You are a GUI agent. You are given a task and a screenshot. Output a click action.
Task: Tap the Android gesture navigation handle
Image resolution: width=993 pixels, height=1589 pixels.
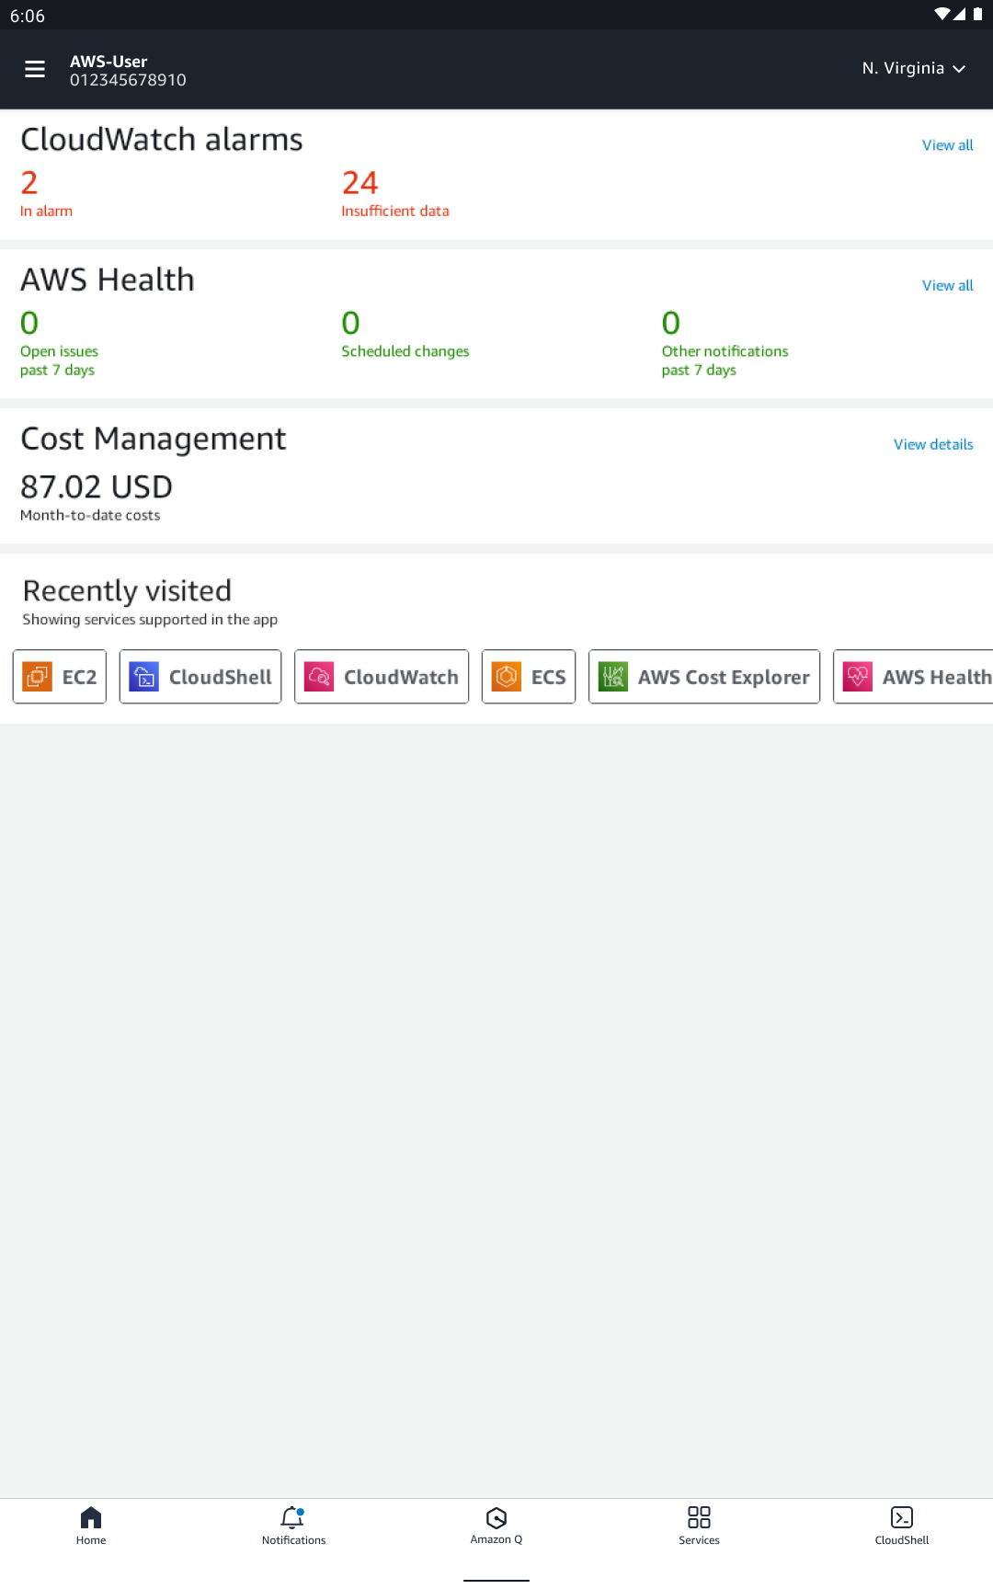point(496,1580)
